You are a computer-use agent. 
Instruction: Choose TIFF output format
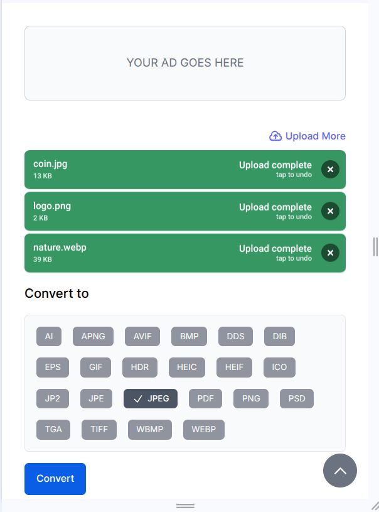click(99, 430)
